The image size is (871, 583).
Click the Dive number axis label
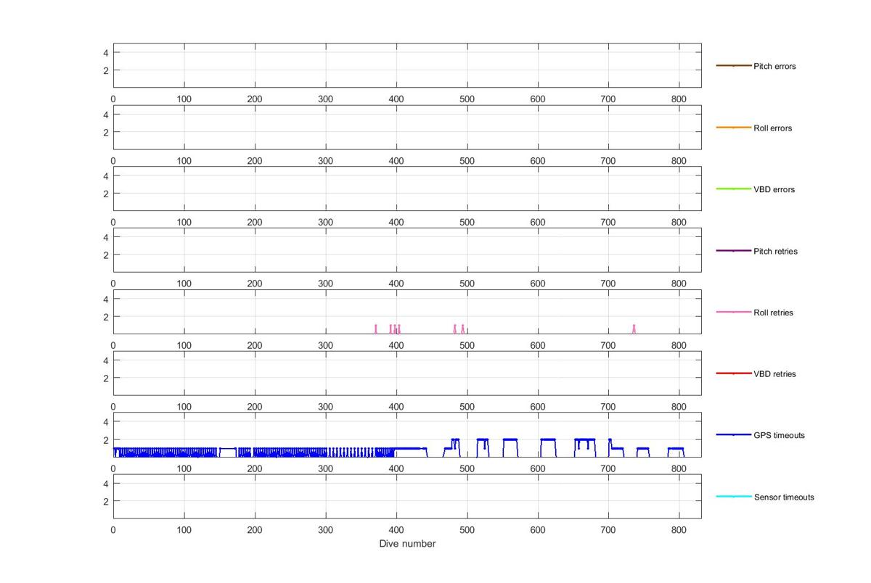407,544
